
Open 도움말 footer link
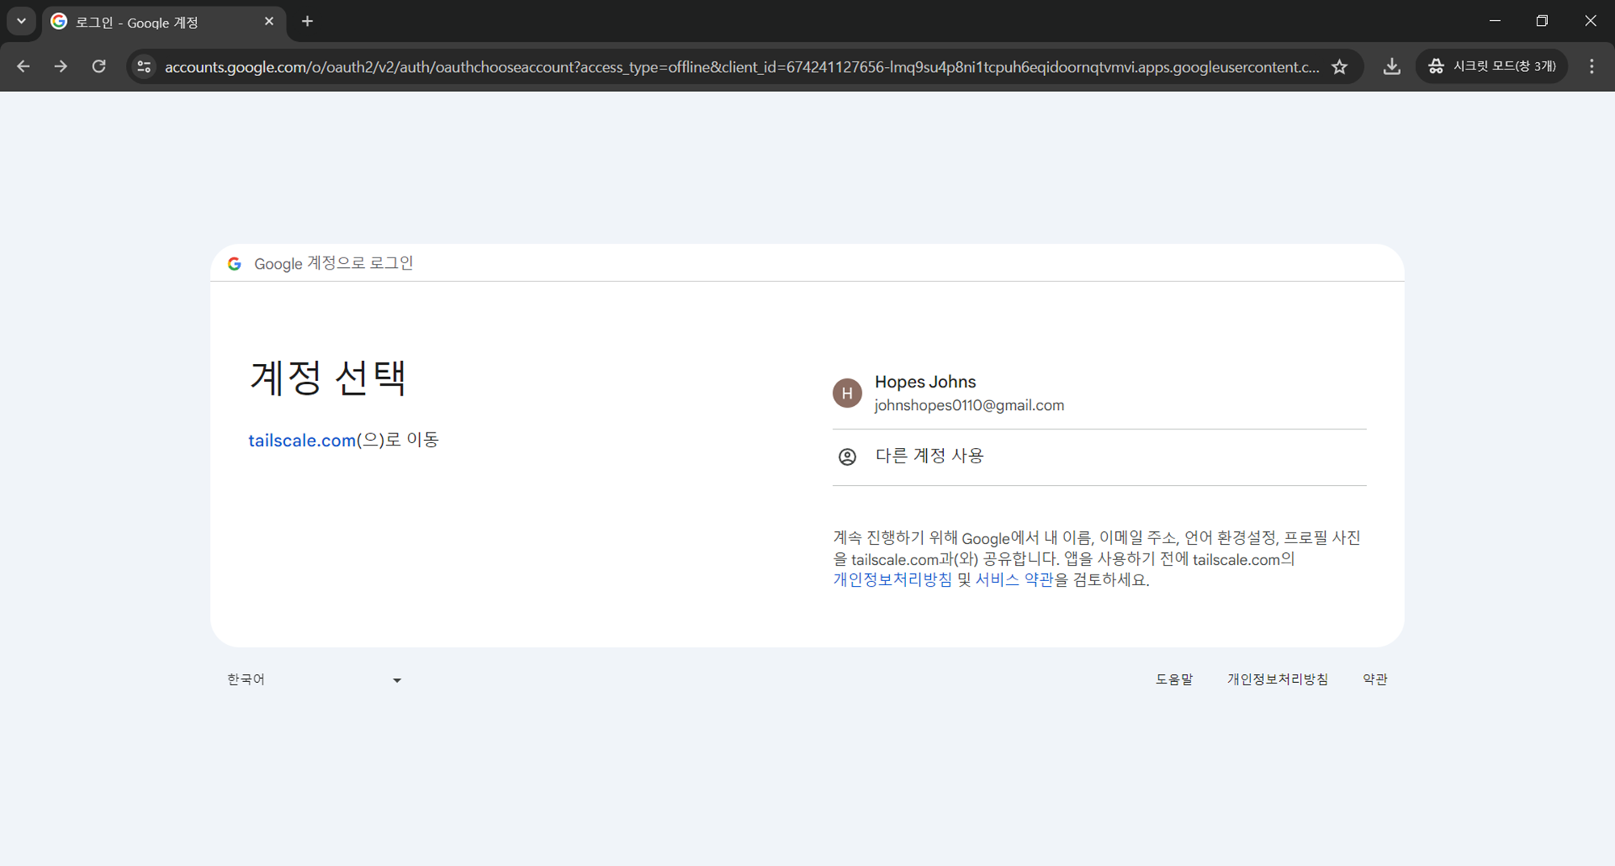(1174, 680)
